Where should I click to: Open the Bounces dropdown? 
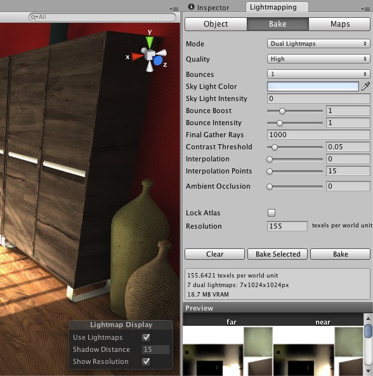[318, 74]
